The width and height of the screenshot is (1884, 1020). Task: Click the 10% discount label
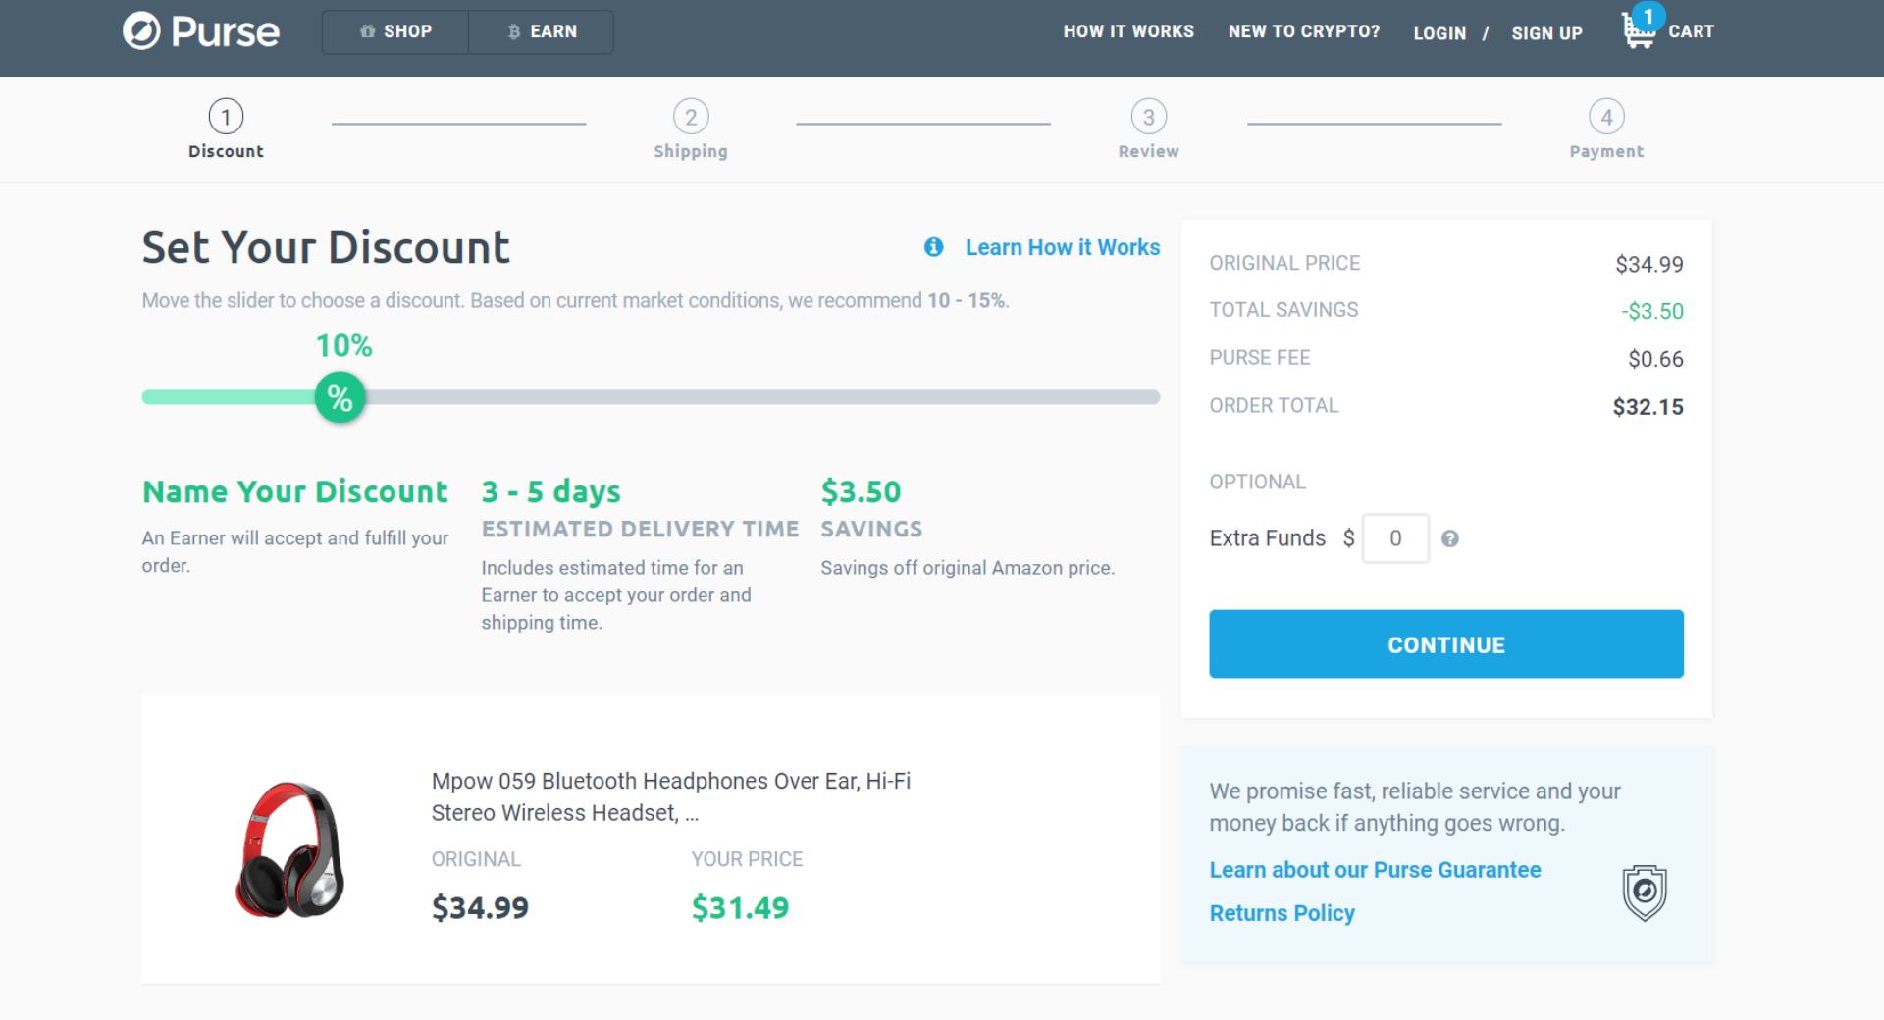(x=343, y=345)
